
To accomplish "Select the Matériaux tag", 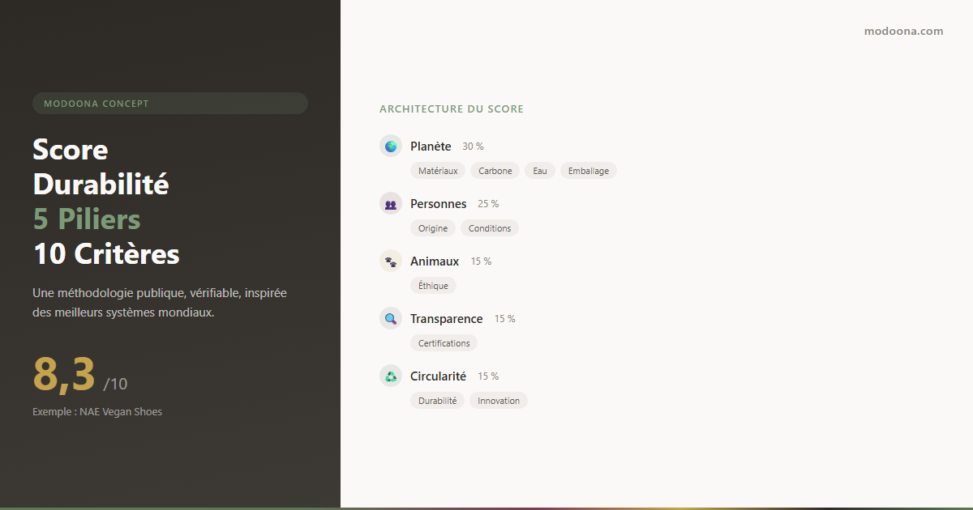I will (438, 171).
